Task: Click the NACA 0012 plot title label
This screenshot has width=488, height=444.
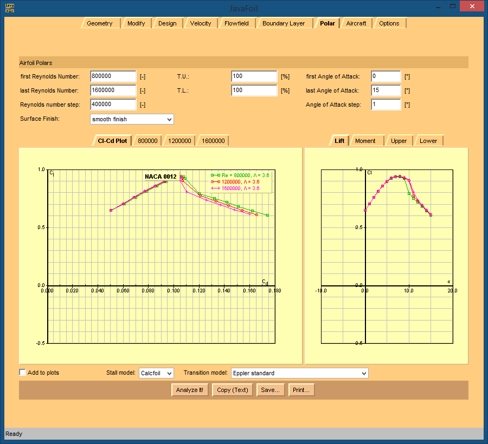Action: (160, 177)
